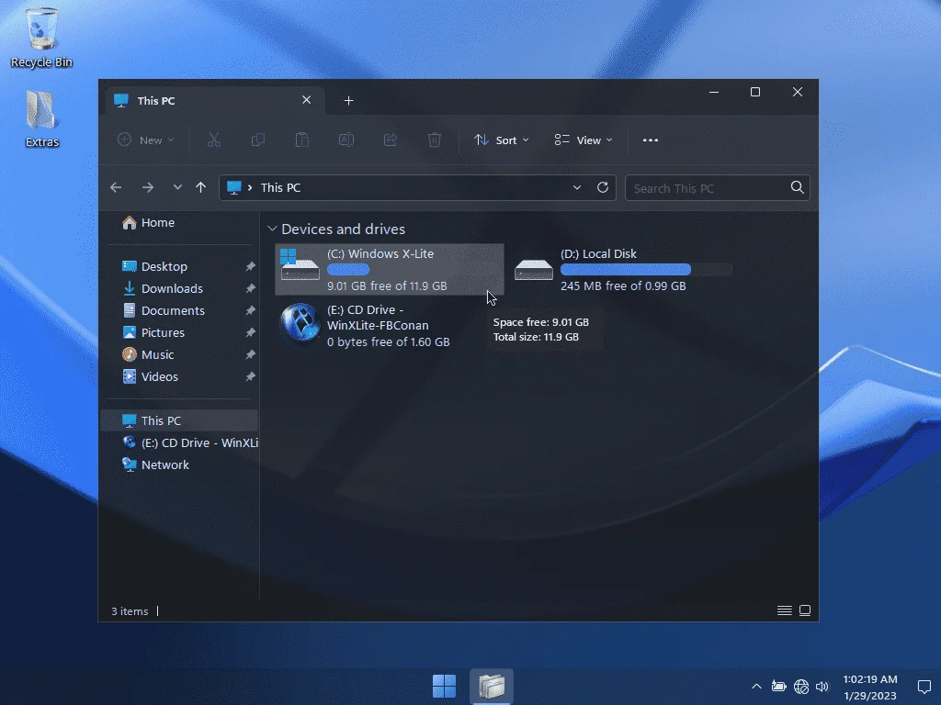Go up one level with up arrow
Viewport: 941px width, 705px height.
[x=201, y=187]
